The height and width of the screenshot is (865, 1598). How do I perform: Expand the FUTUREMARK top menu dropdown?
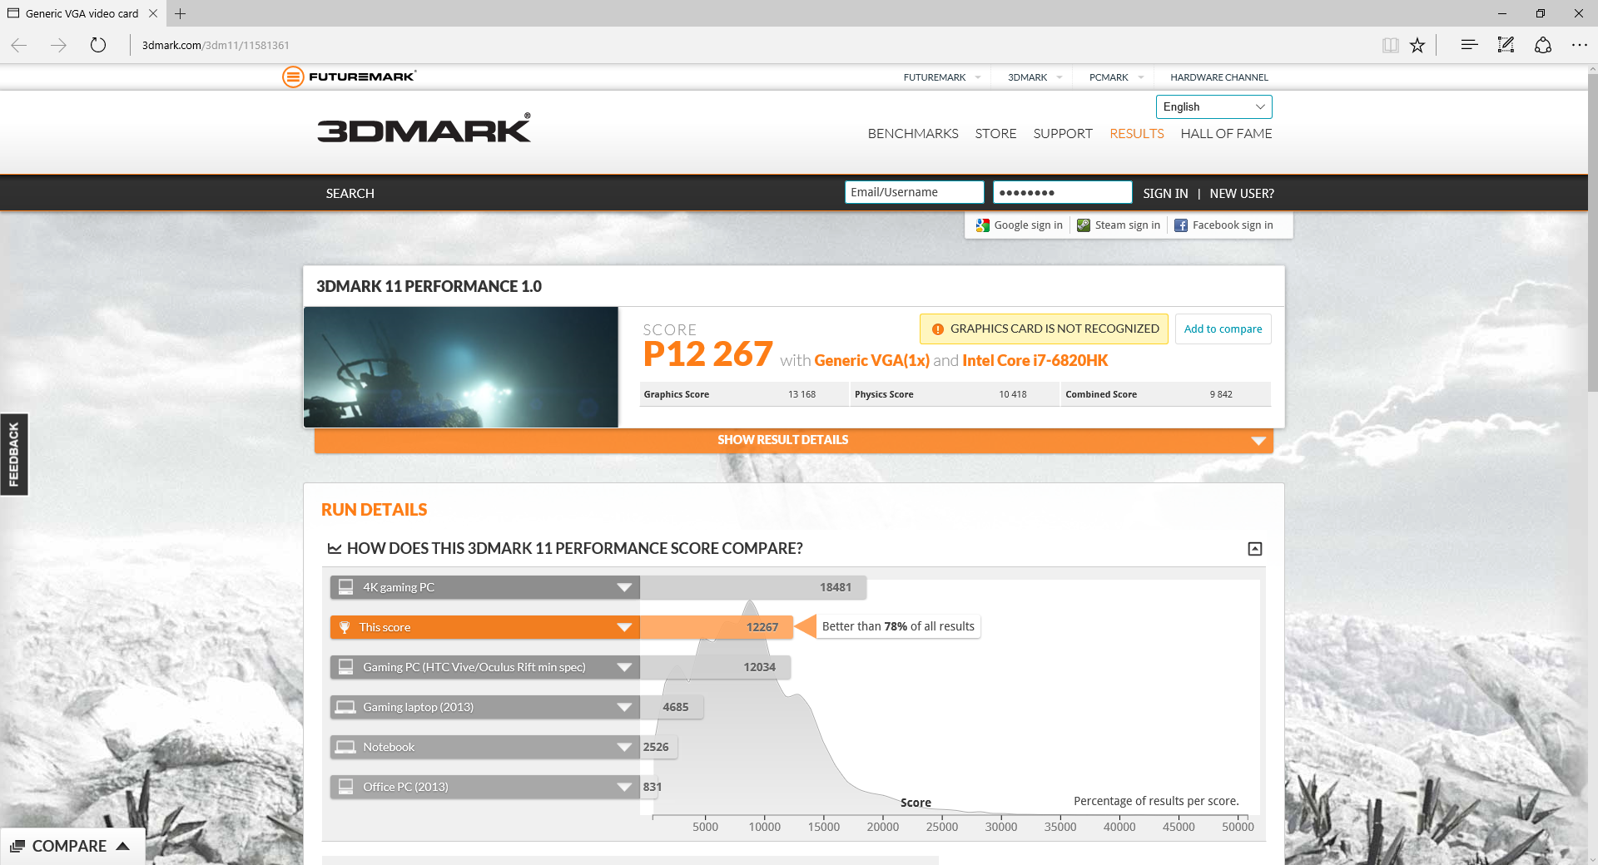(978, 77)
